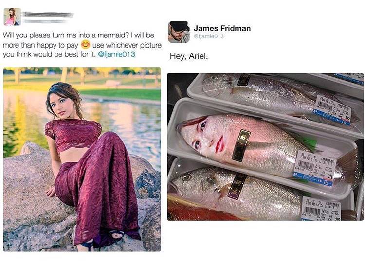Open the @fjamie013 mention in the request tweet

[x=116, y=54]
